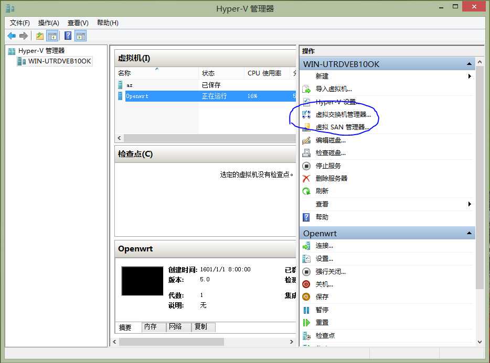The image size is (490, 363).
Task: Maximize the Hyper-V 管理器 window
Action: [x=455, y=7]
